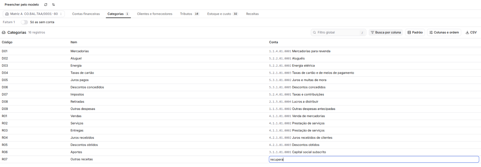Click the D06 code cell
Image resolution: width=481 pixels, height=167 pixels.
click(x=5, y=87)
